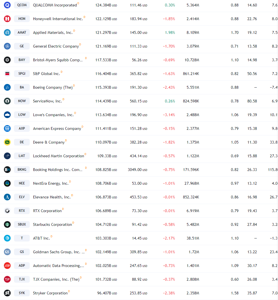Click QUALCOMM market cap 124.384B USD

coord(106,5)
